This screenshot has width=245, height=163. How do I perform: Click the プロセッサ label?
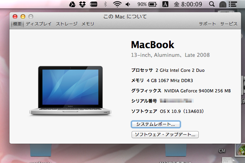pos(142,70)
